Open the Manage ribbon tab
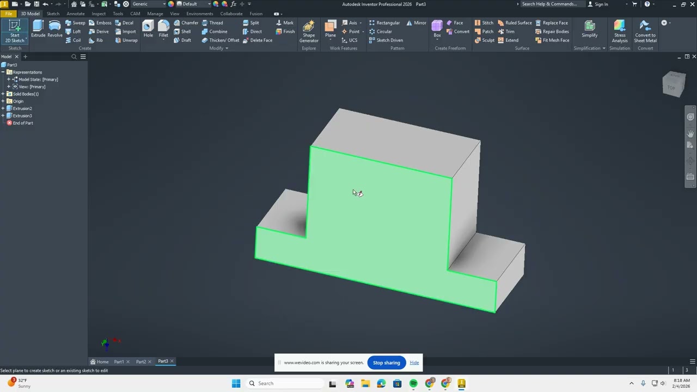This screenshot has width=697, height=392. (155, 14)
